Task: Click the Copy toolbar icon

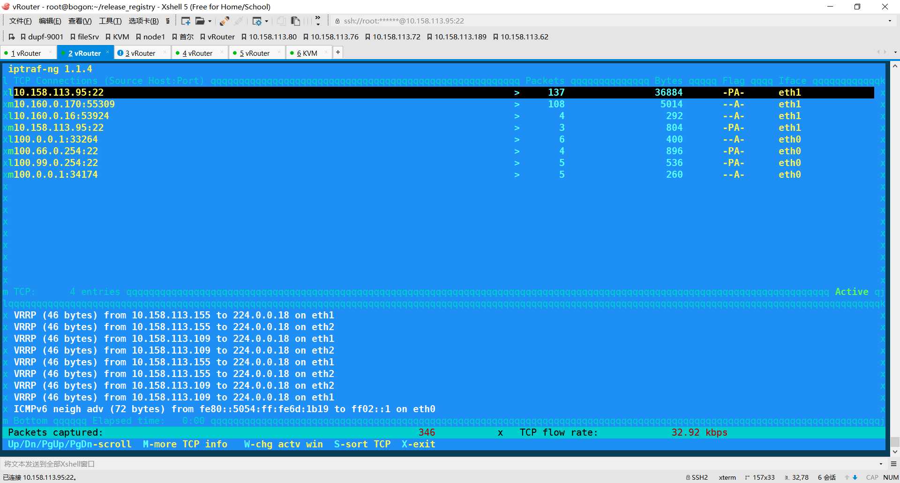Action: click(281, 21)
